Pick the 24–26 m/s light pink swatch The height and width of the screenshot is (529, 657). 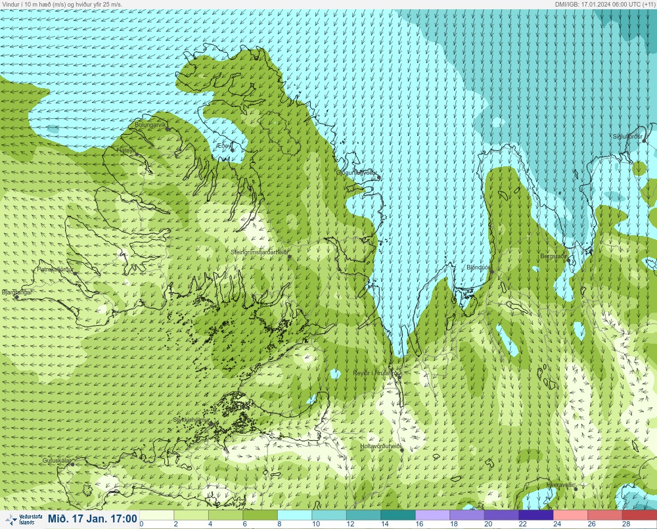[571, 515]
